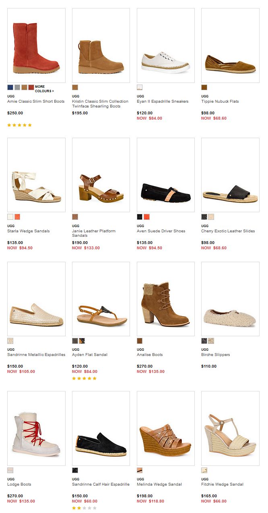Image resolution: width=268 pixels, height=513 pixels.
Task: Open Melinda Wedge Sandal picture
Action: [165, 428]
